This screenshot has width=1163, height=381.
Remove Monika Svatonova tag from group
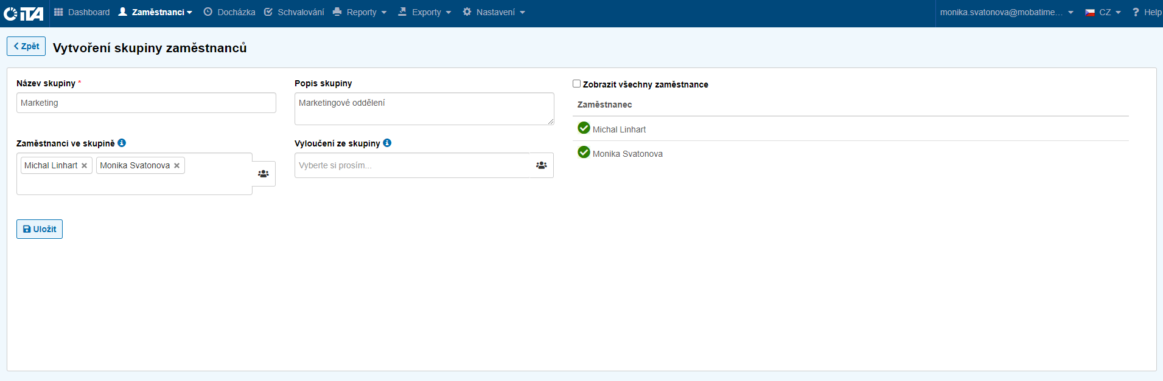click(177, 166)
